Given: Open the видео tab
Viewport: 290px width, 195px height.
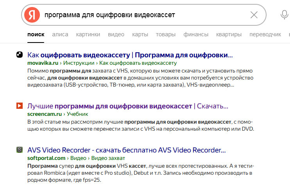Looking at the screenshot, I should pyautogui.click(x=116, y=34).
